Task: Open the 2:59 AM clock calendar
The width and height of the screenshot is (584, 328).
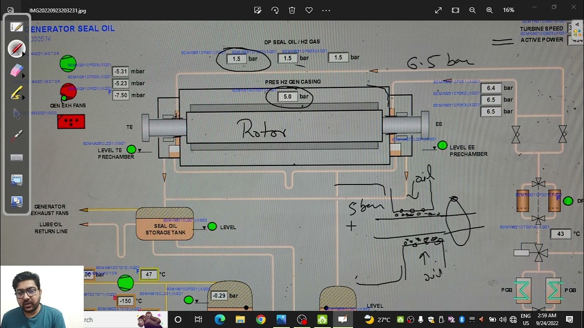Action: [x=547, y=319]
